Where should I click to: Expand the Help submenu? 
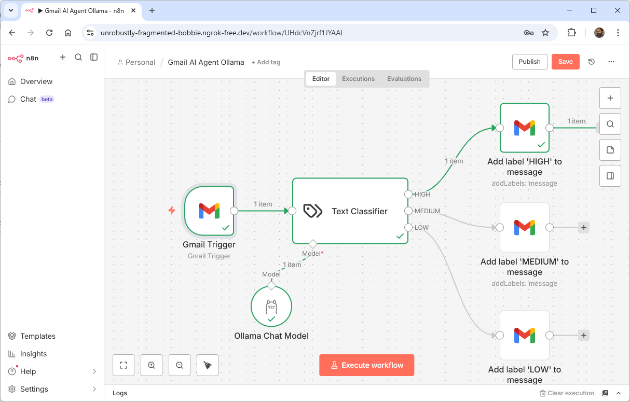(x=94, y=371)
